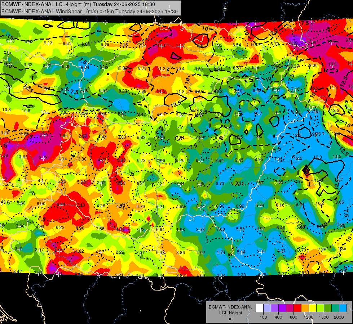The height and width of the screenshot is (324, 353).
Task: Click the wind shear value 7.37
Action: click(322, 249)
